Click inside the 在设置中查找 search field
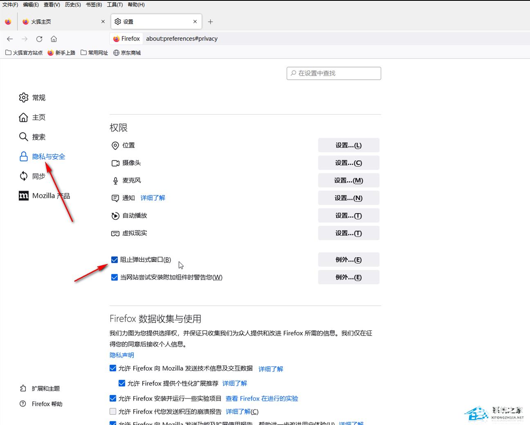Screen dimensions: 530x425 click(x=334, y=73)
